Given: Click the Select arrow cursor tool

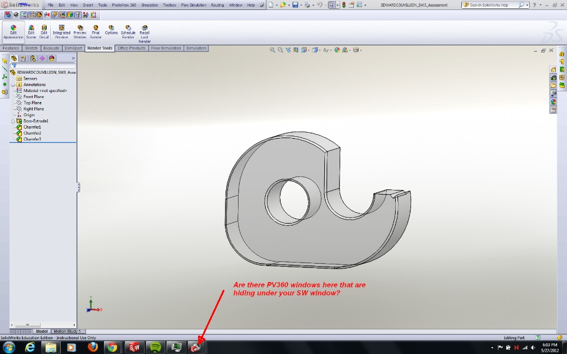Looking at the screenshot, I should 331,5.
